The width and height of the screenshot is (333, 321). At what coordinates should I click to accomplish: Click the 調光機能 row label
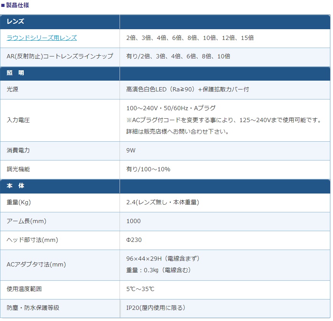18,169
